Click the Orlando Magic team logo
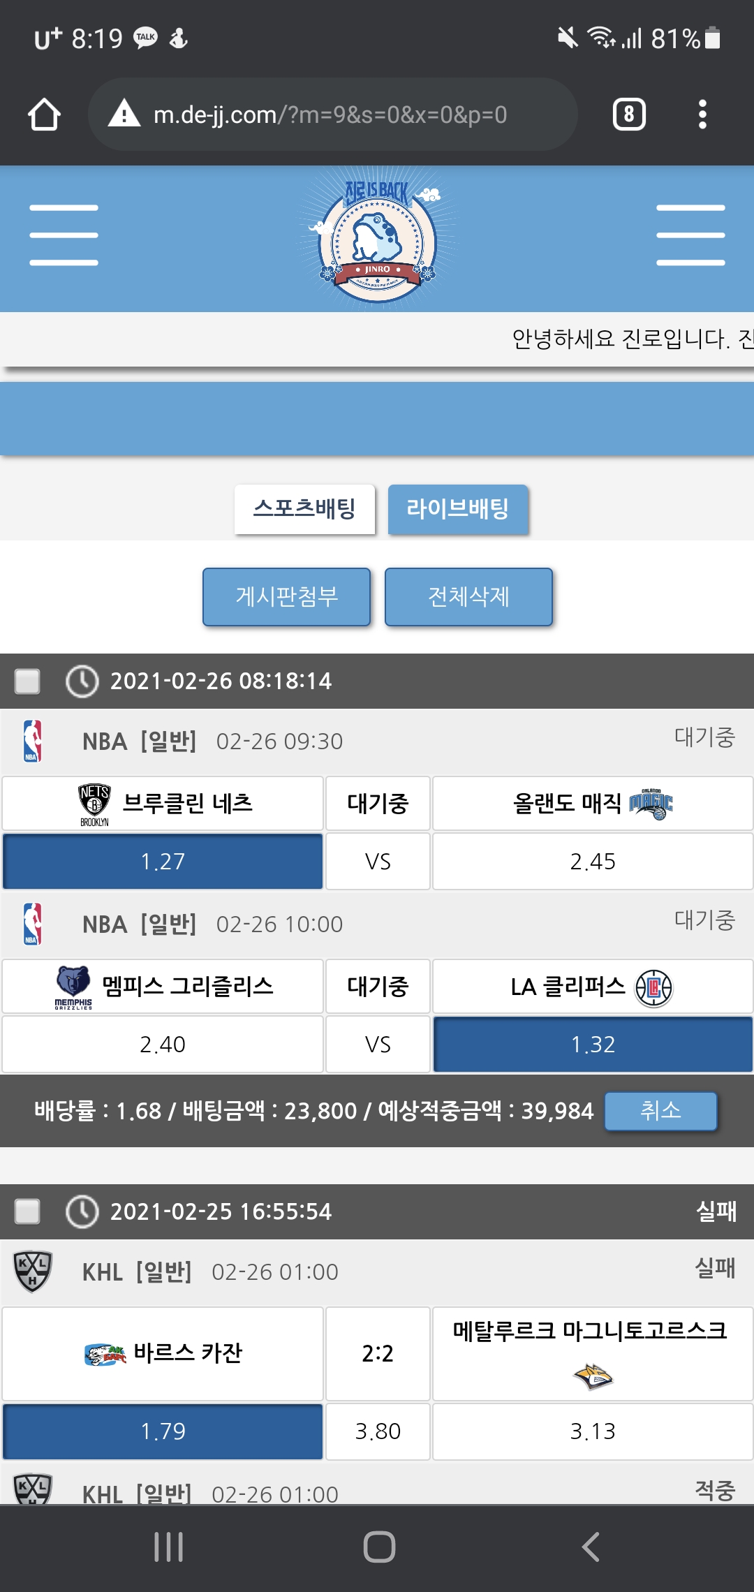The width and height of the screenshot is (754, 1592). (x=651, y=804)
